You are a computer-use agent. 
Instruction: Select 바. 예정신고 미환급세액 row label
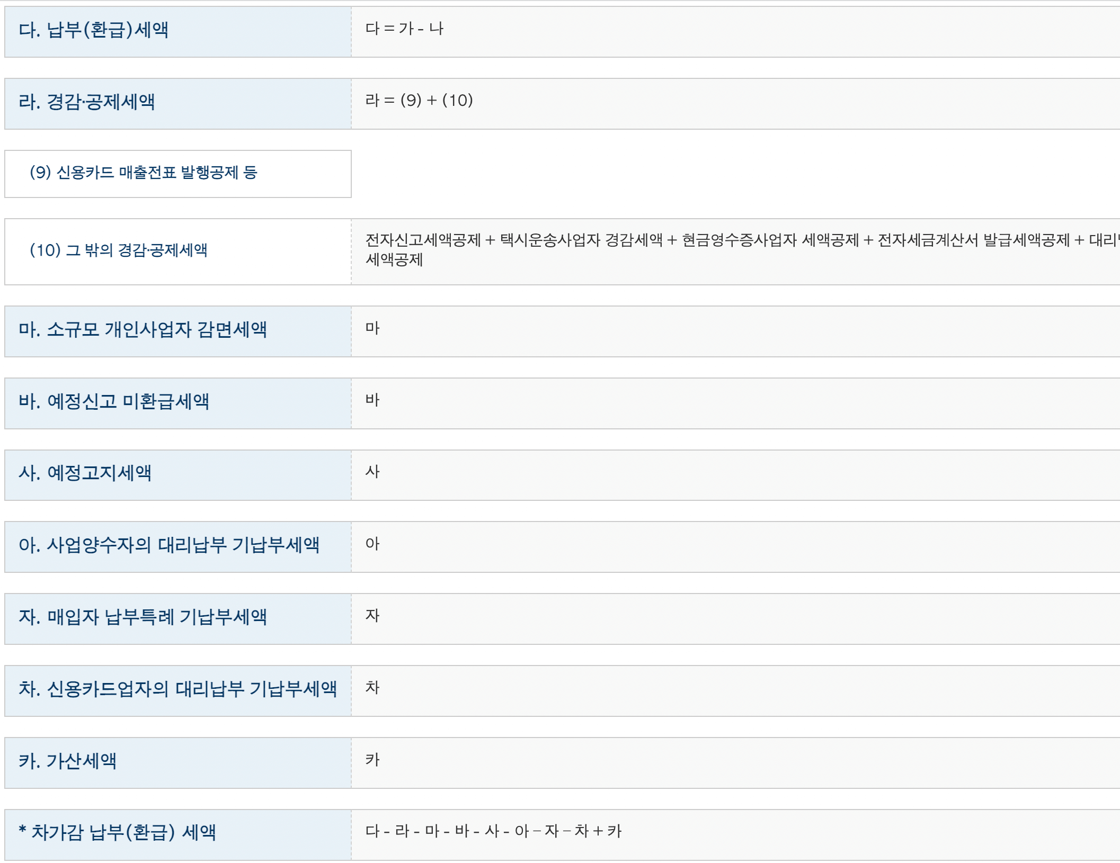pos(113,402)
